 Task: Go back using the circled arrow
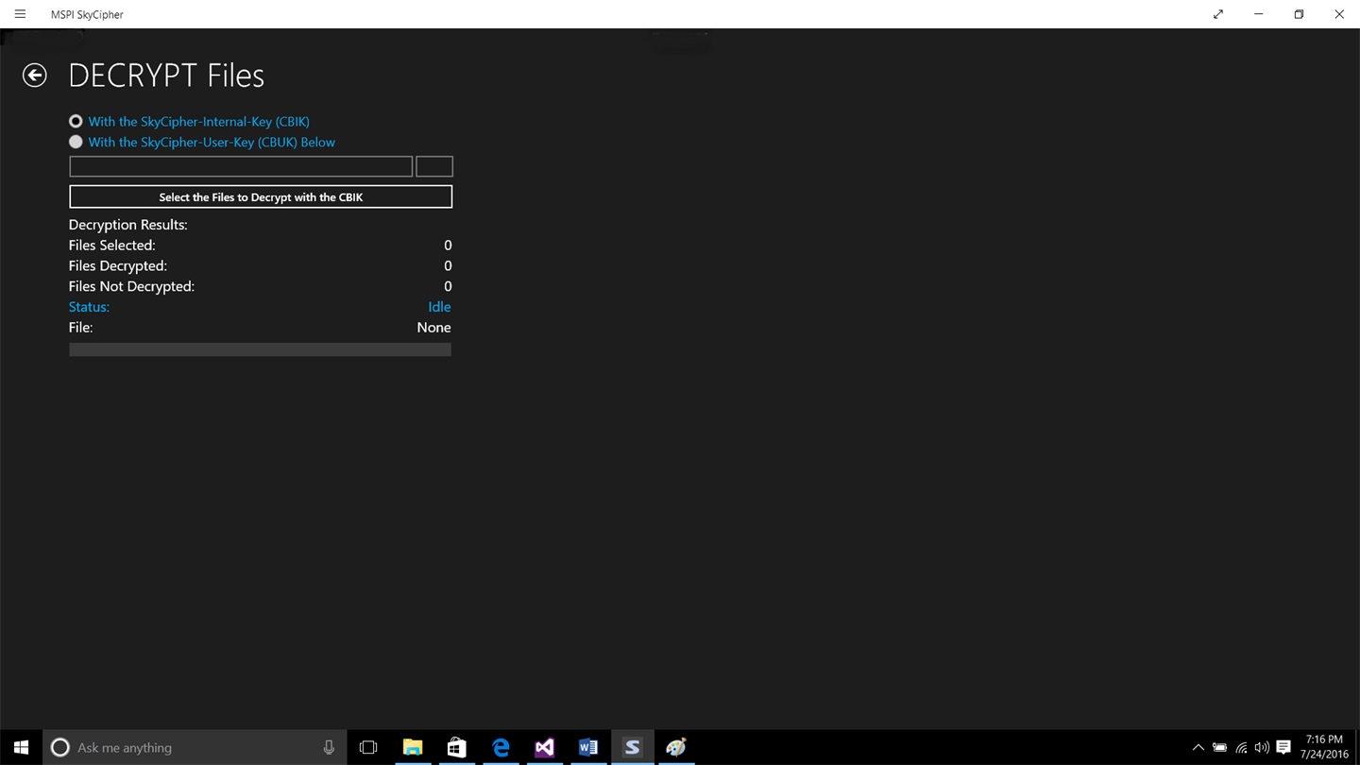click(35, 76)
